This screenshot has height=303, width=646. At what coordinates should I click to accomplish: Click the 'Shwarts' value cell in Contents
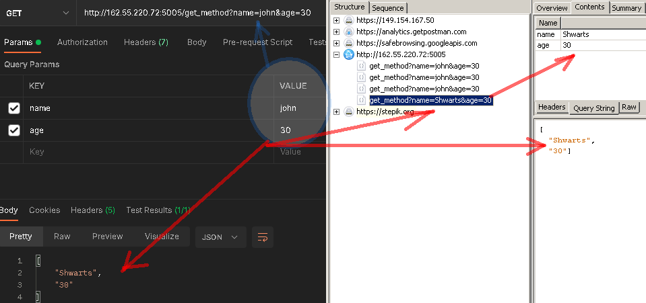(x=604, y=34)
